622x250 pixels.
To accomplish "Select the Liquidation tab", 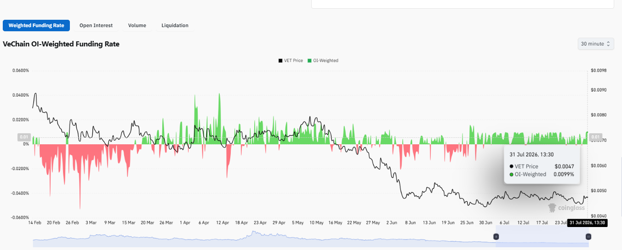I will 175,25.
